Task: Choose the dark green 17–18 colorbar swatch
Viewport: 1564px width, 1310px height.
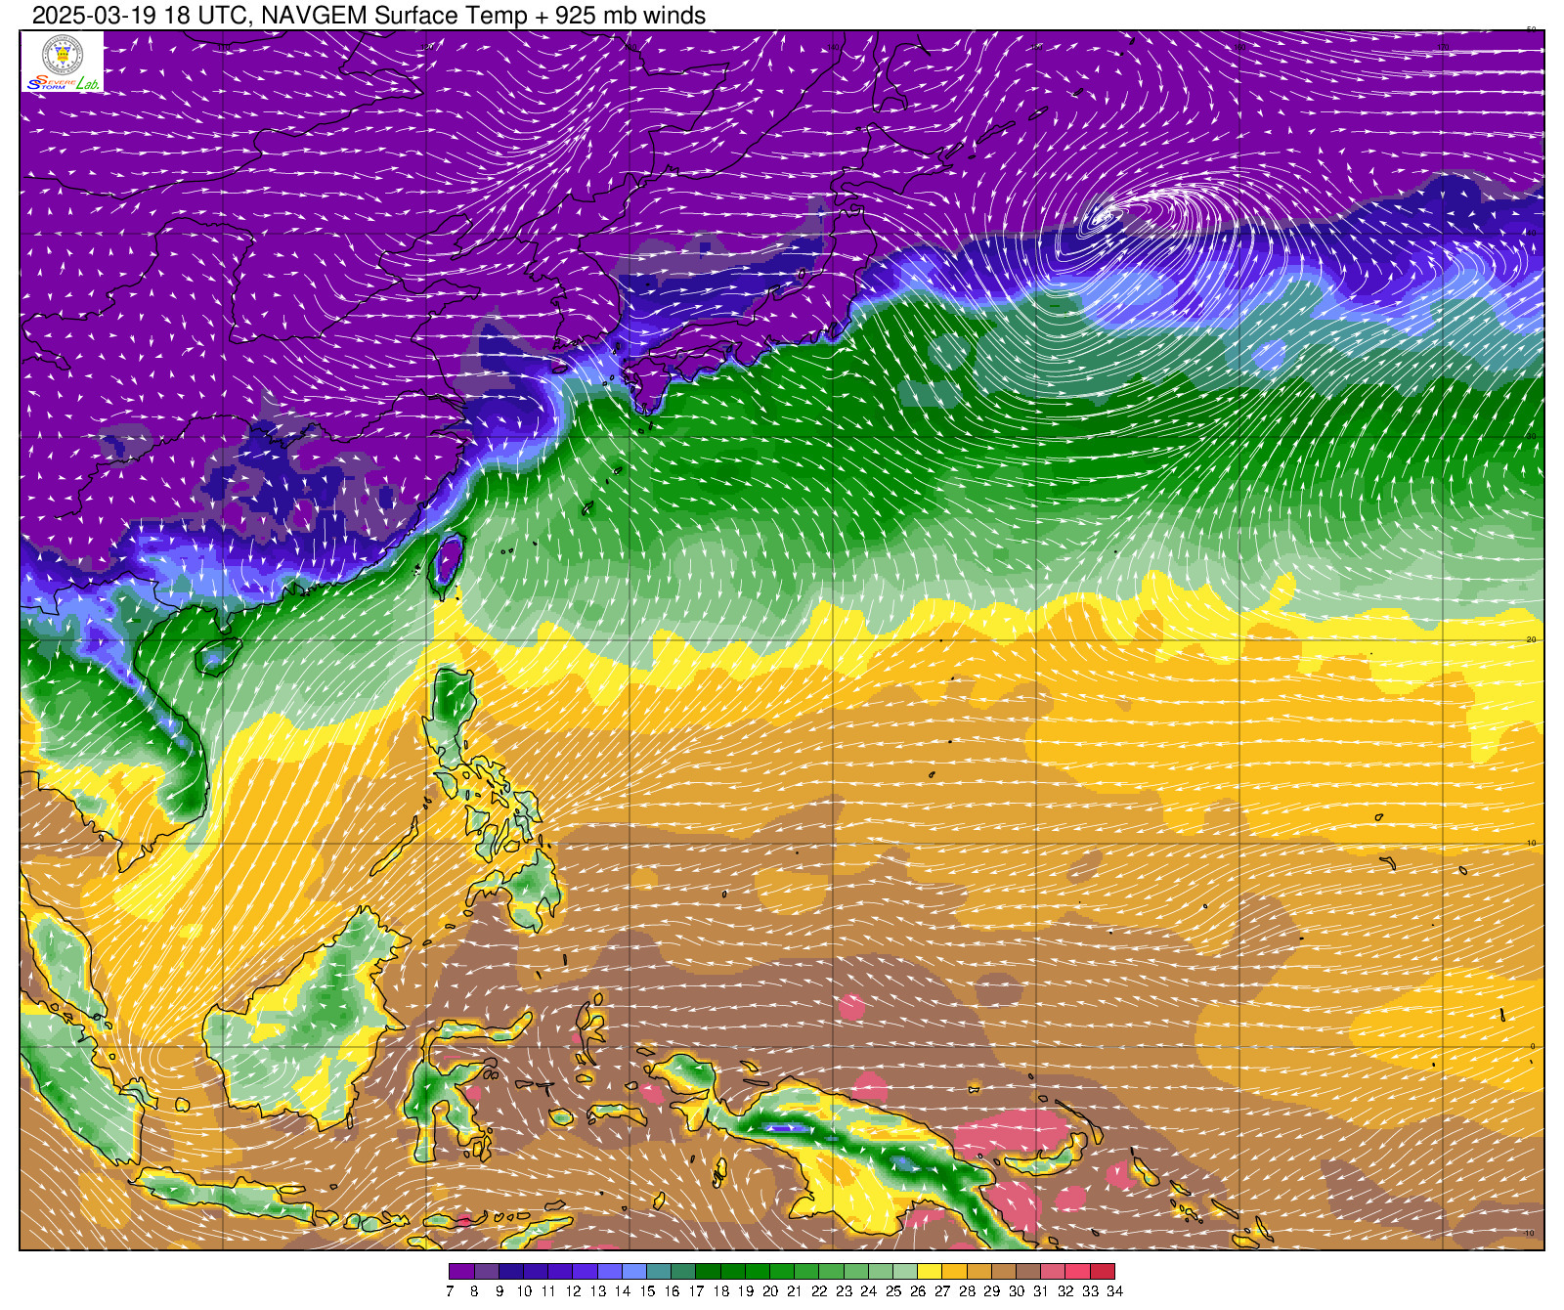Action: pos(709,1271)
